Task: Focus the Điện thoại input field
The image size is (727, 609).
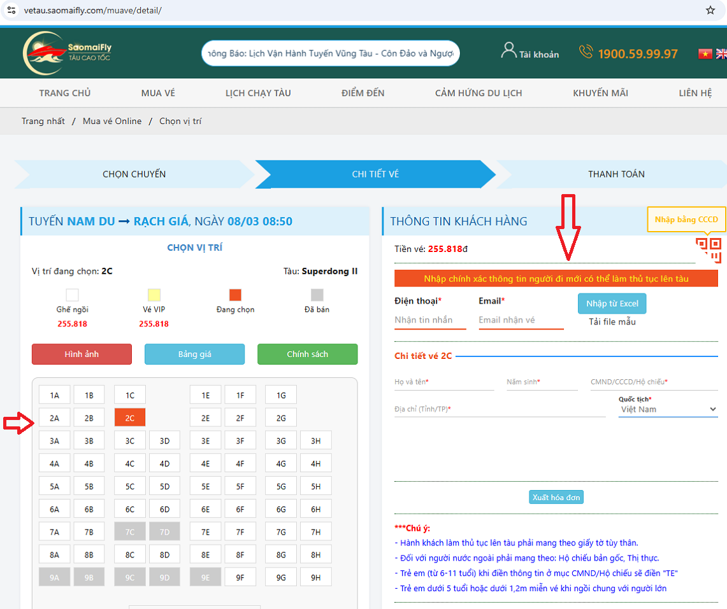Action: pyautogui.click(x=430, y=320)
